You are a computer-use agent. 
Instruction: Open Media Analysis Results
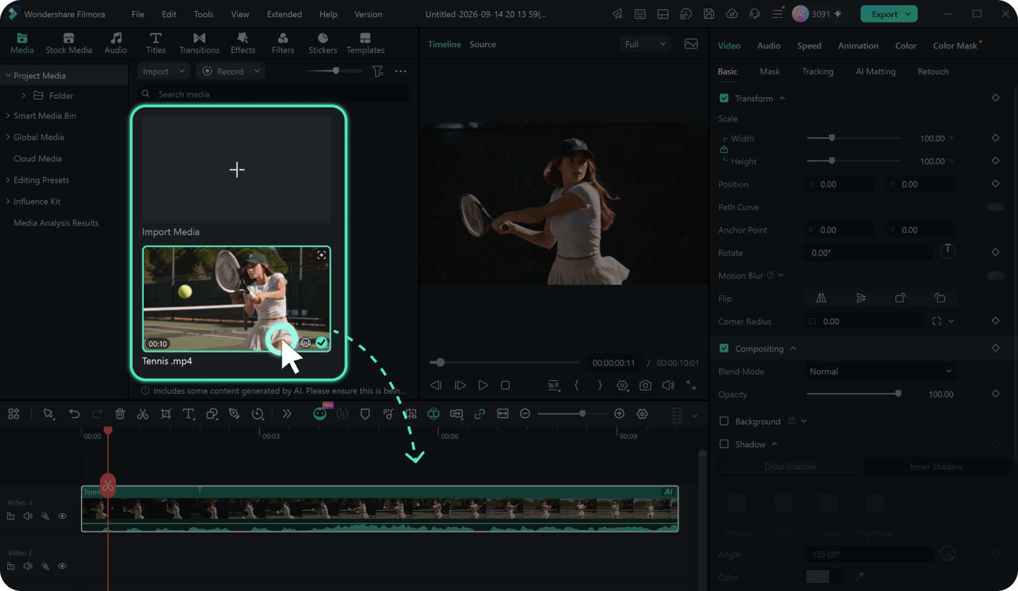click(x=56, y=223)
